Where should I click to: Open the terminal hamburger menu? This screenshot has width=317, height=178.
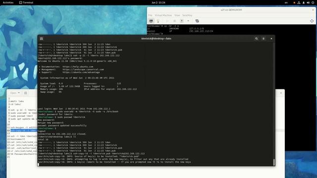pyautogui.click(x=264, y=39)
